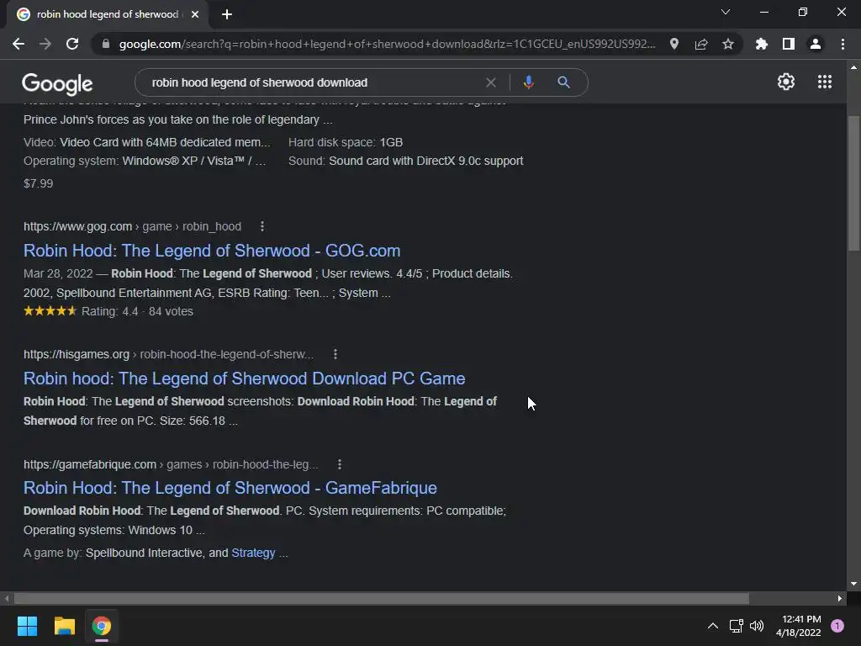Submit search with the magnifier icon

(x=563, y=82)
